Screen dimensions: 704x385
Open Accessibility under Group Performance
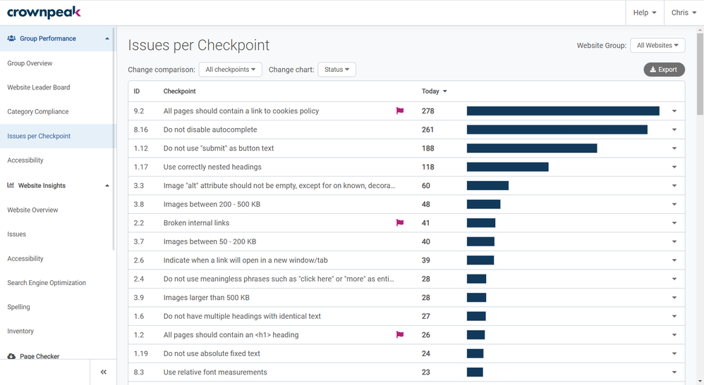[25, 160]
